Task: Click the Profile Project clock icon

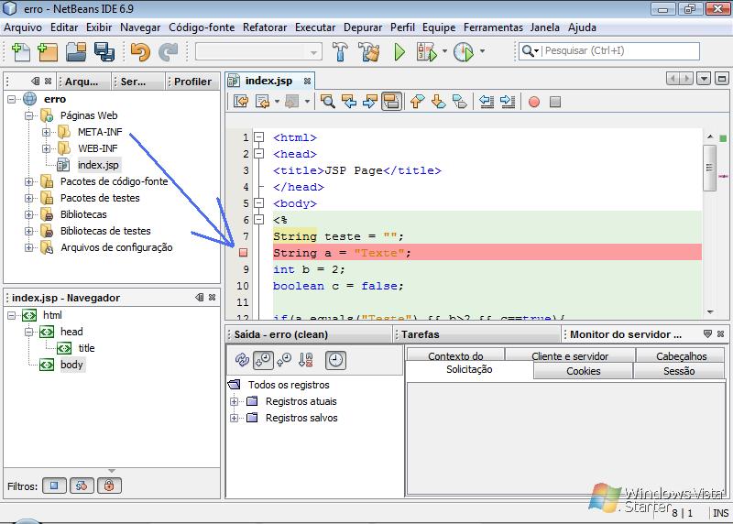Action: pos(464,51)
